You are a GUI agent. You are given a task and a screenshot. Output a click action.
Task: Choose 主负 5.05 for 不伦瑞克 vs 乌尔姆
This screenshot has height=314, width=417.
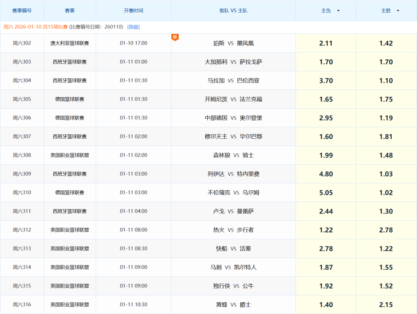[x=326, y=192]
